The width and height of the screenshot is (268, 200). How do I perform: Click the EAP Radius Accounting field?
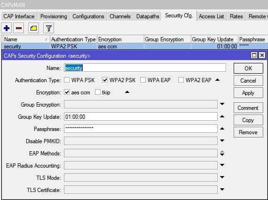pyautogui.click(x=141, y=165)
